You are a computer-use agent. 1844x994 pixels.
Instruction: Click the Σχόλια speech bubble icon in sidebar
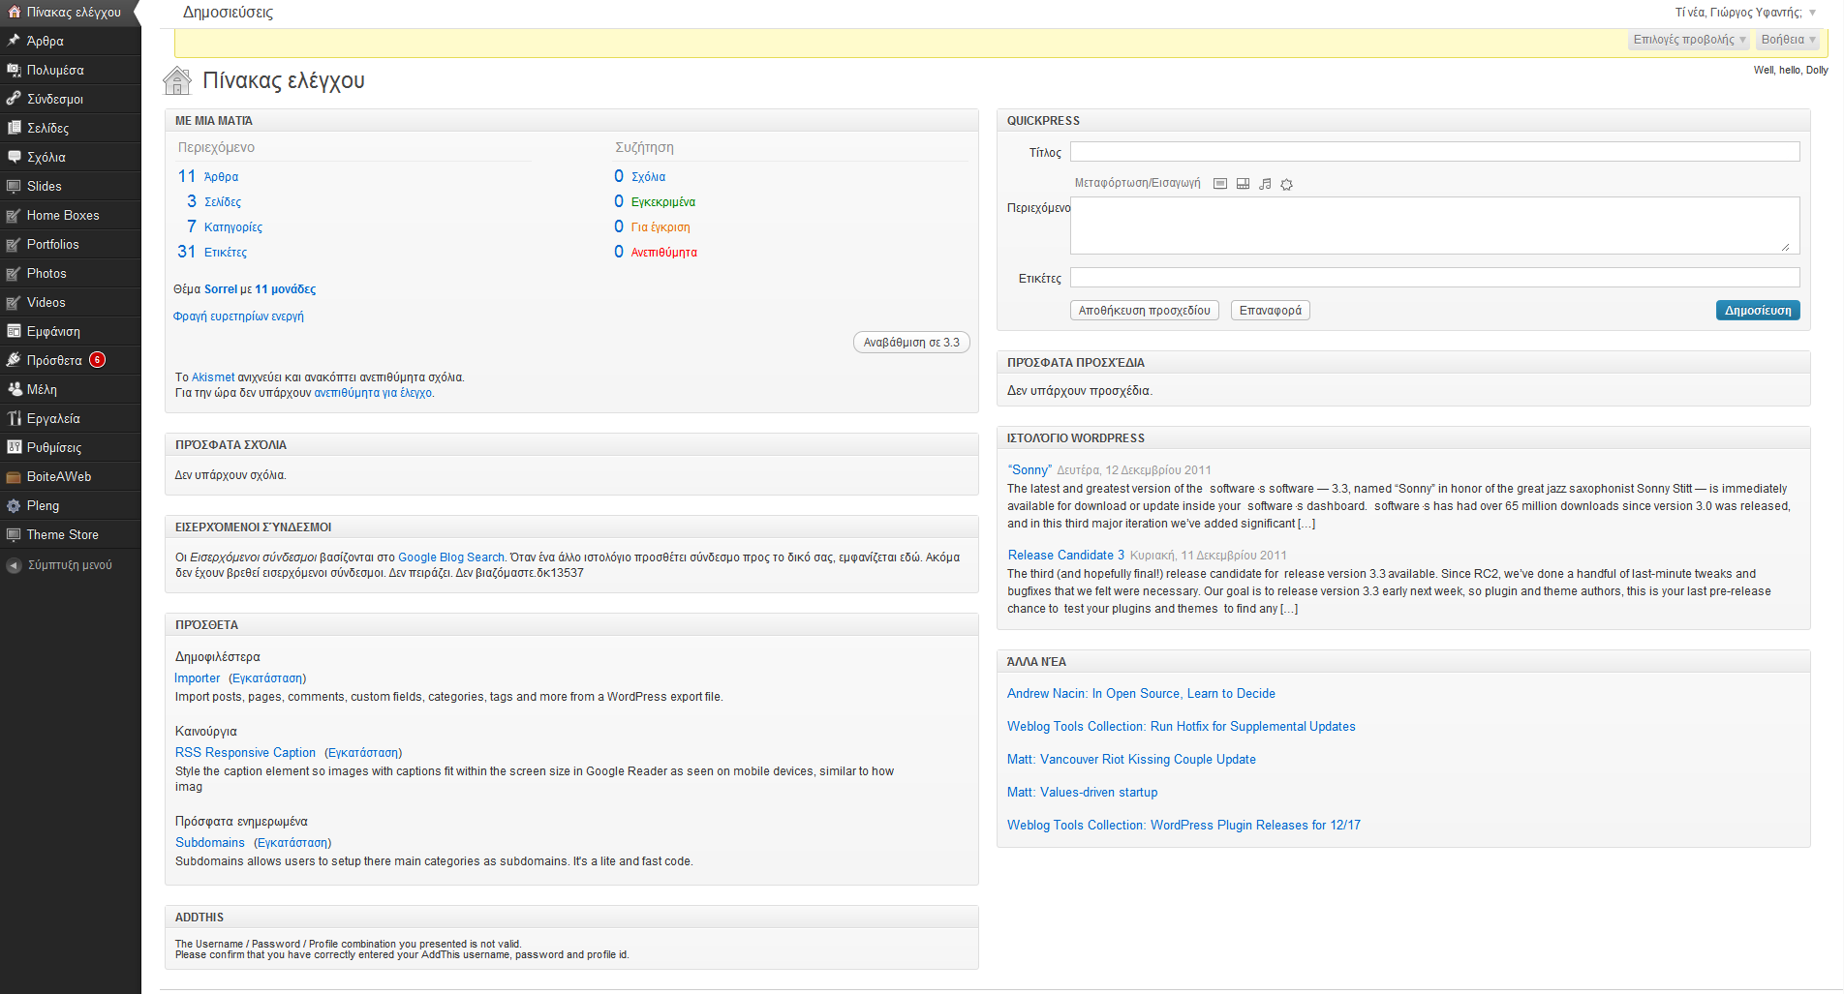click(14, 157)
